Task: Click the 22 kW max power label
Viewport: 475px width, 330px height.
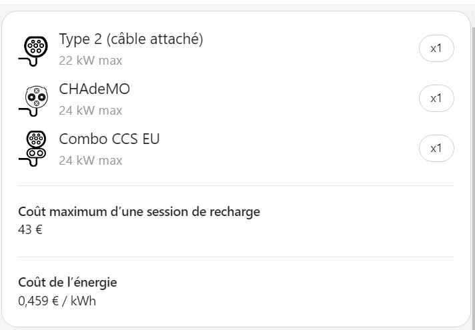Action: click(x=91, y=61)
